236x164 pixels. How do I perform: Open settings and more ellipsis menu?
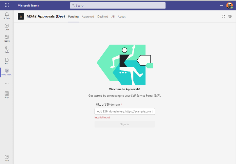[x=221, y=6]
